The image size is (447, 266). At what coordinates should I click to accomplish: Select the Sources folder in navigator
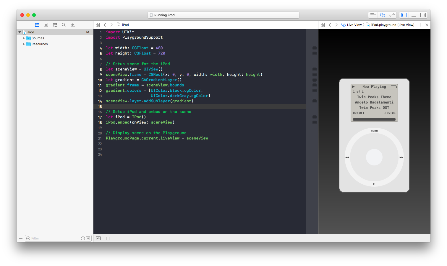tap(38, 38)
